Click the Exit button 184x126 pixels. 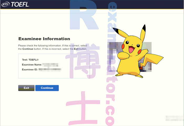(x=26, y=88)
